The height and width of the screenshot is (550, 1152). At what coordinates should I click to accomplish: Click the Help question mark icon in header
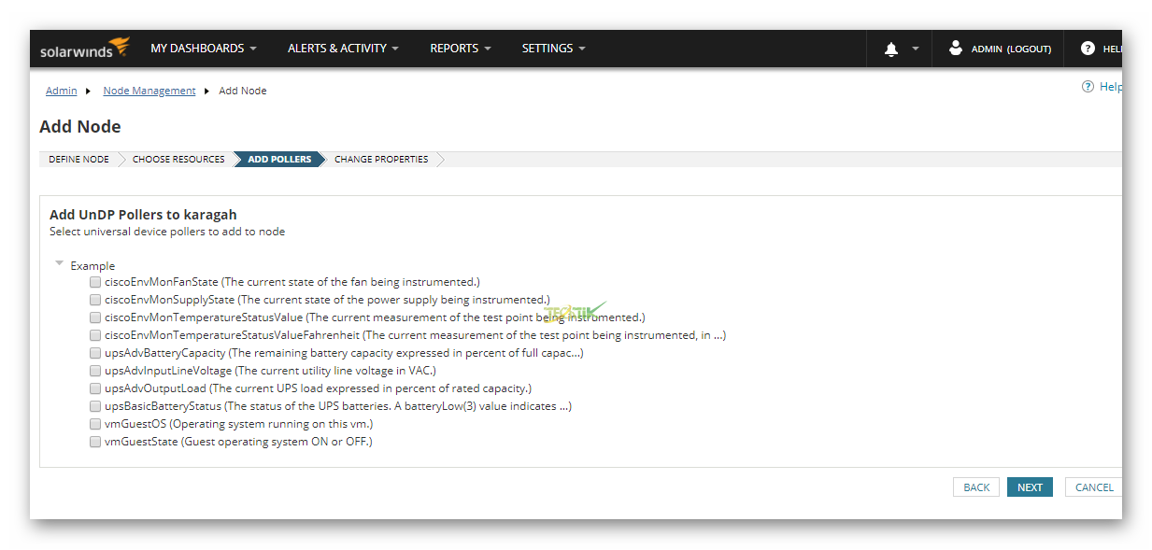point(1088,49)
